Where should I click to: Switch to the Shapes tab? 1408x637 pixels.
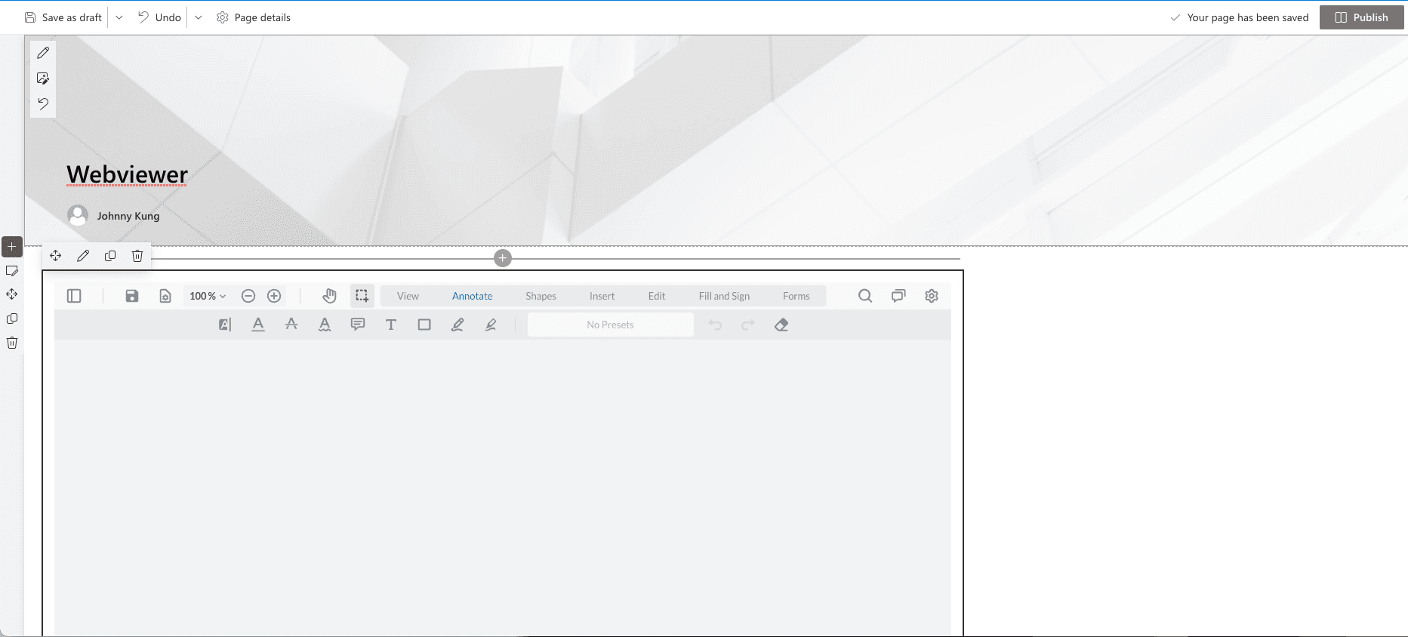click(x=541, y=296)
